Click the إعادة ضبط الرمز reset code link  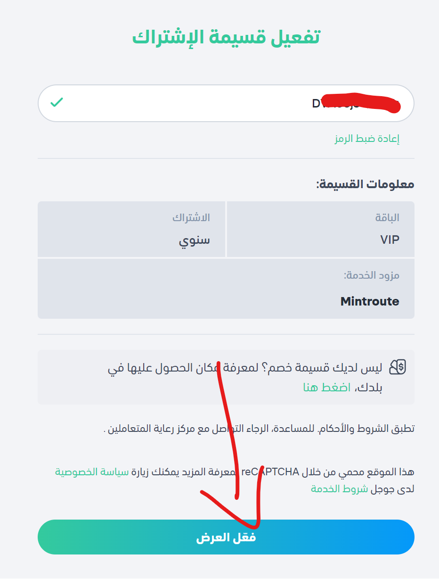pos(366,139)
